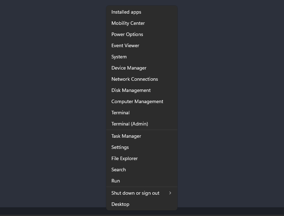Launch File Explorer

pyautogui.click(x=141, y=159)
